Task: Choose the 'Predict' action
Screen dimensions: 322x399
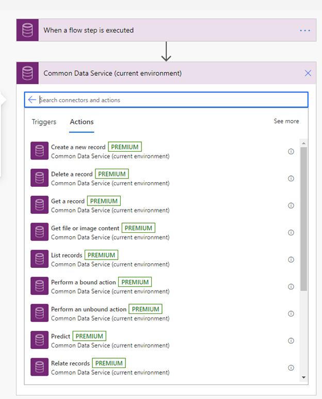Action: point(163,340)
